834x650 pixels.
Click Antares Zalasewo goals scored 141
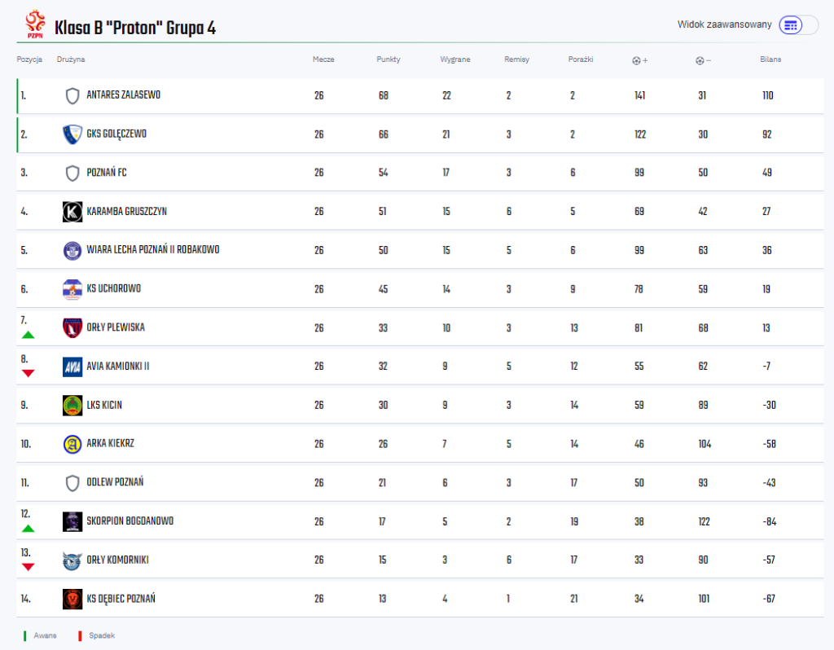[x=640, y=96]
